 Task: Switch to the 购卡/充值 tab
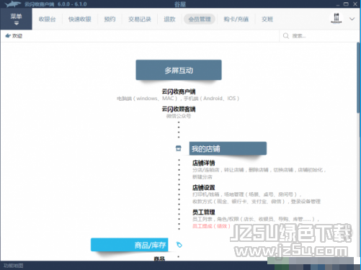[x=236, y=19]
